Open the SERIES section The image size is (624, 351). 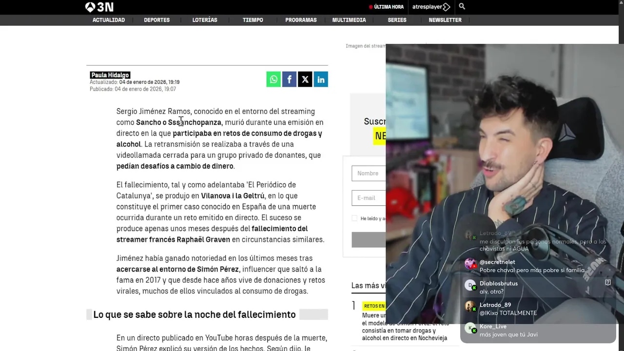tap(397, 20)
